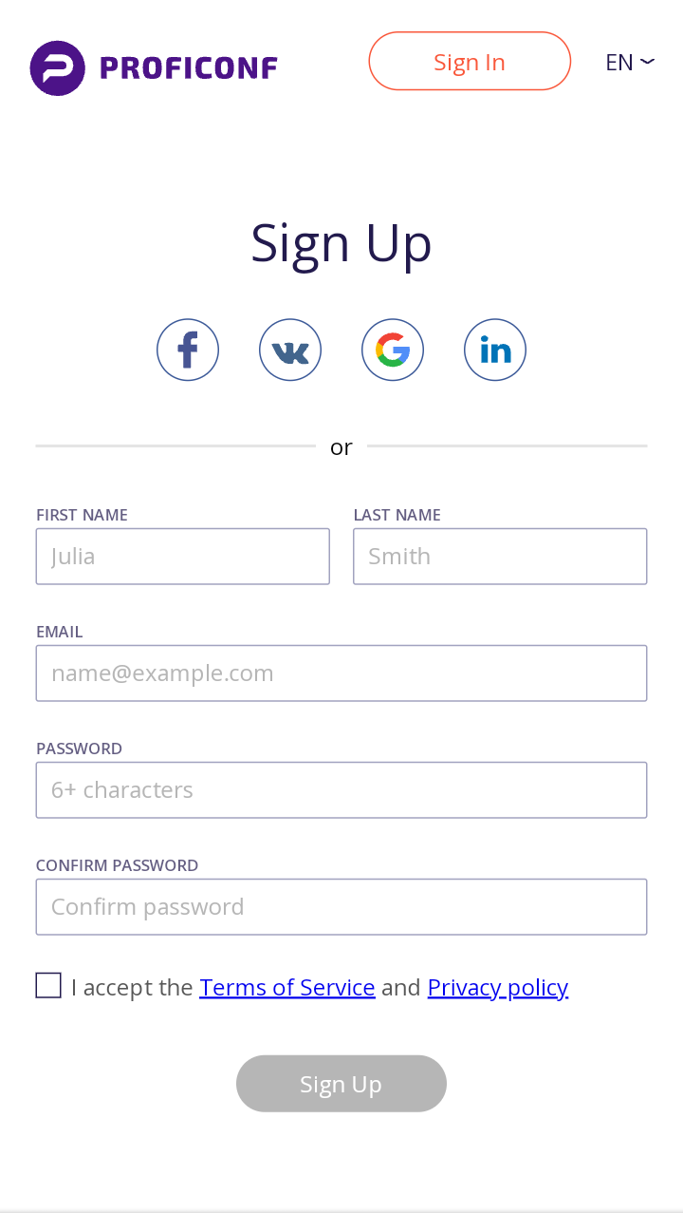This screenshot has height=1213, width=683.
Task: Submit the gray Sign Up button
Action: [x=341, y=1084]
